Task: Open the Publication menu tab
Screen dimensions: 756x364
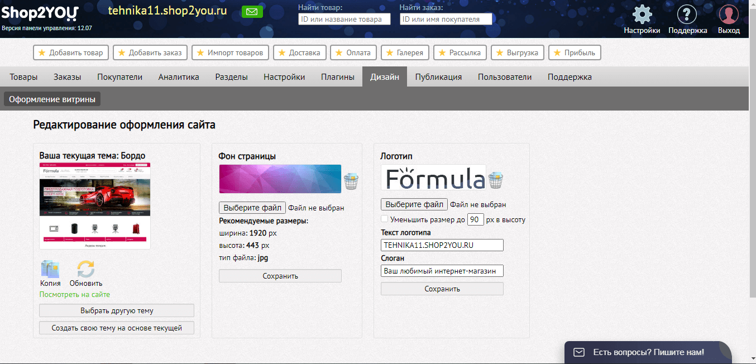Action: (438, 77)
